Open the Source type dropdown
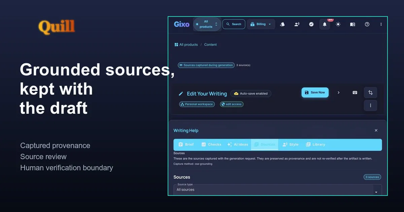 coord(278,190)
